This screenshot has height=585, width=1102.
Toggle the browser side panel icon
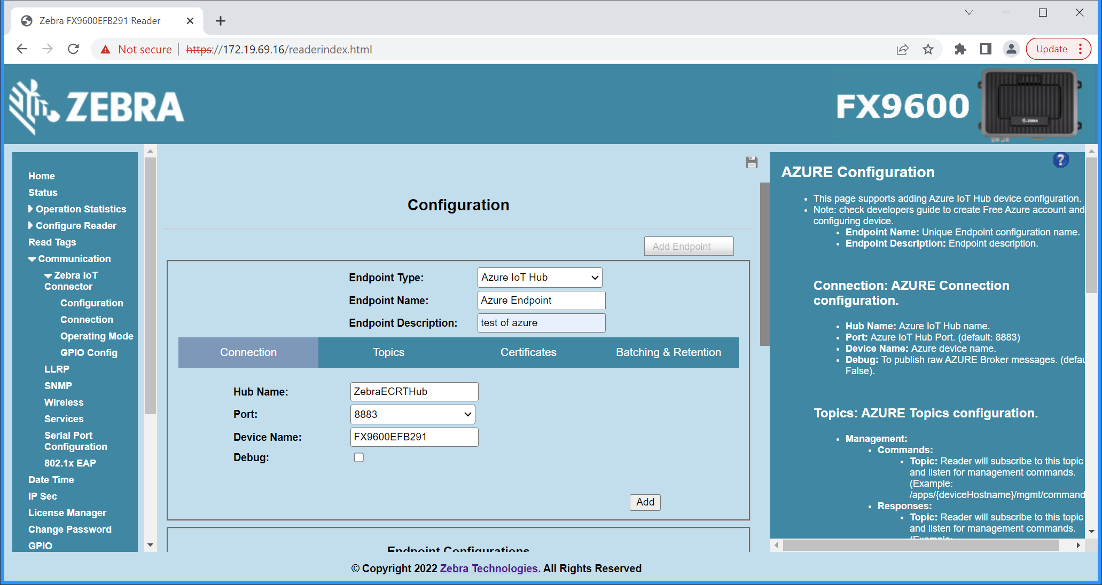(x=986, y=49)
